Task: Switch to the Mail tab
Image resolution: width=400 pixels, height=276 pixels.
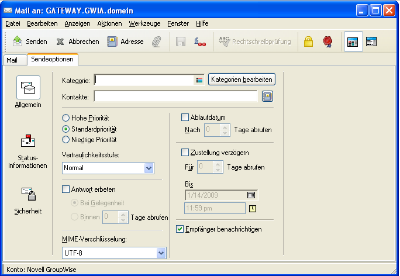Action: 15,60
